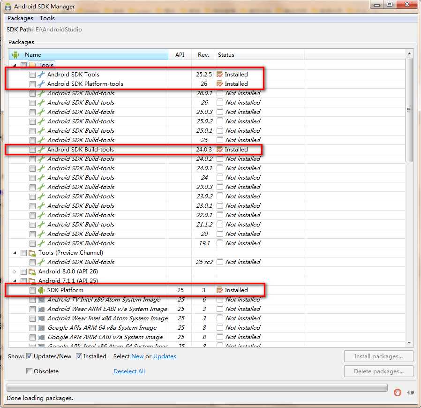Click Installed status icon for Android SDK Tools
The width and height of the screenshot is (421, 408).
219,75
